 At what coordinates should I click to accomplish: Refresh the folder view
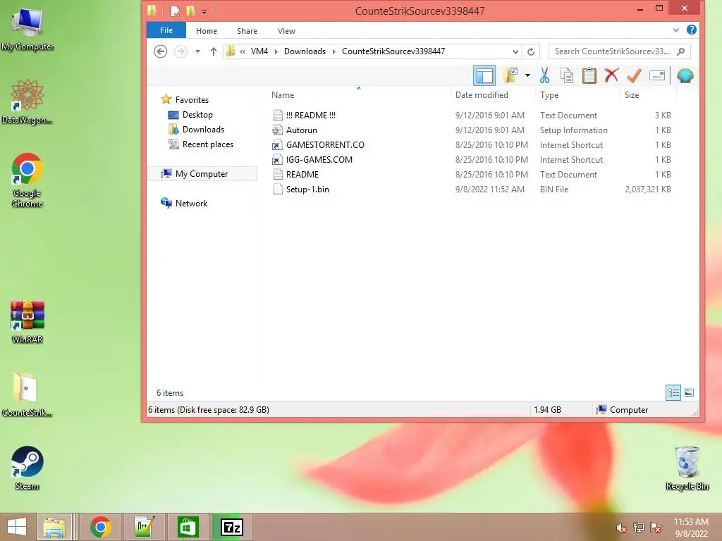click(531, 51)
